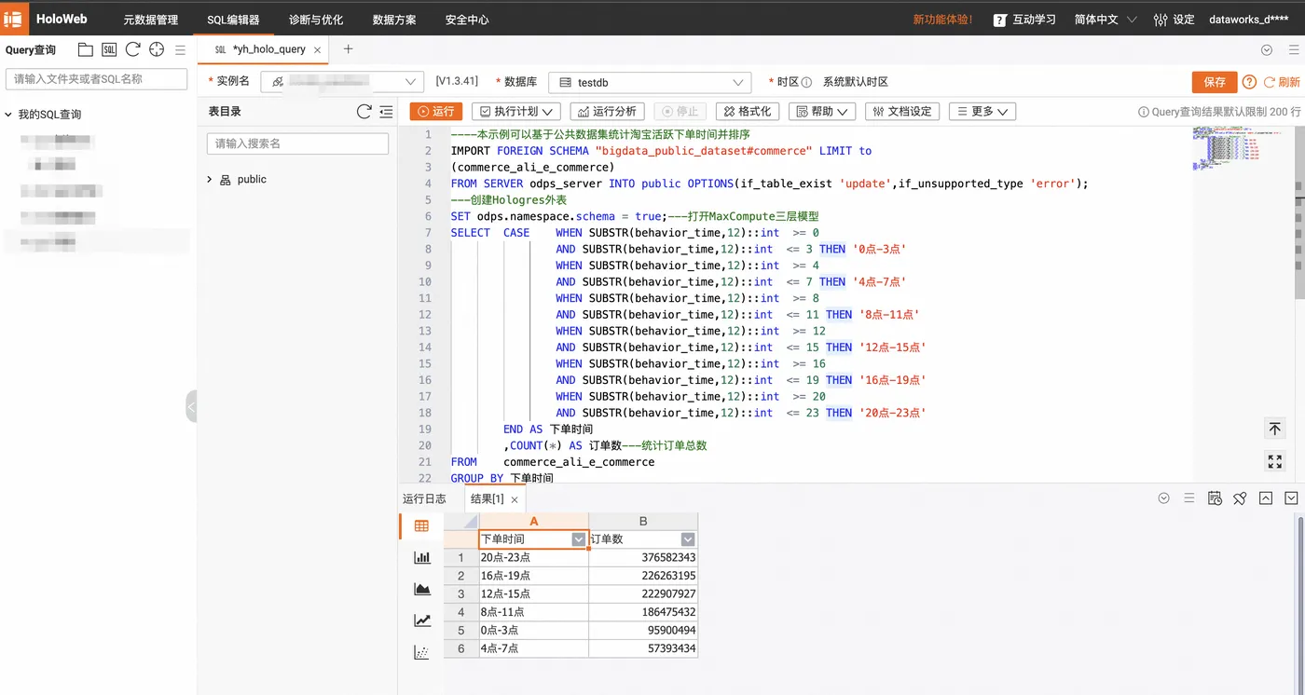Collapse results panel with down arrow
The image size is (1305, 695).
pyautogui.click(x=1291, y=498)
